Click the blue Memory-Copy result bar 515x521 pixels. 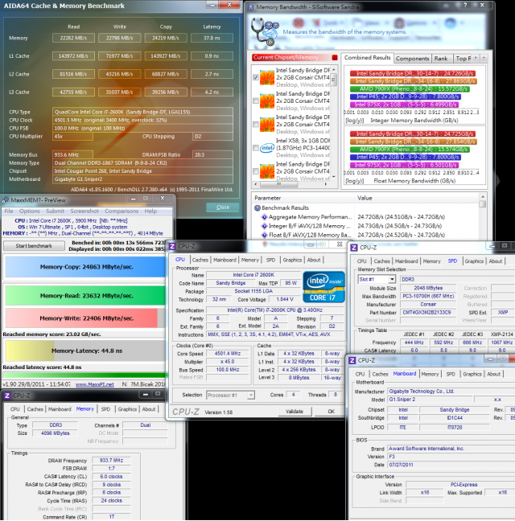[85, 267]
